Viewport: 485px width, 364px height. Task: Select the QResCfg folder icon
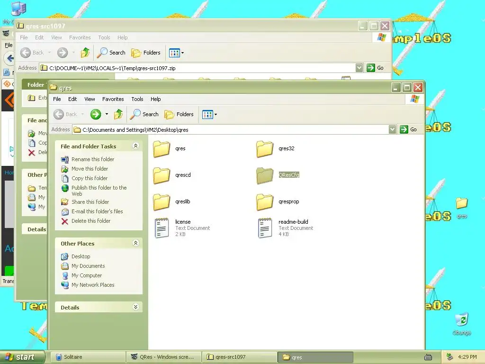pyautogui.click(x=265, y=175)
